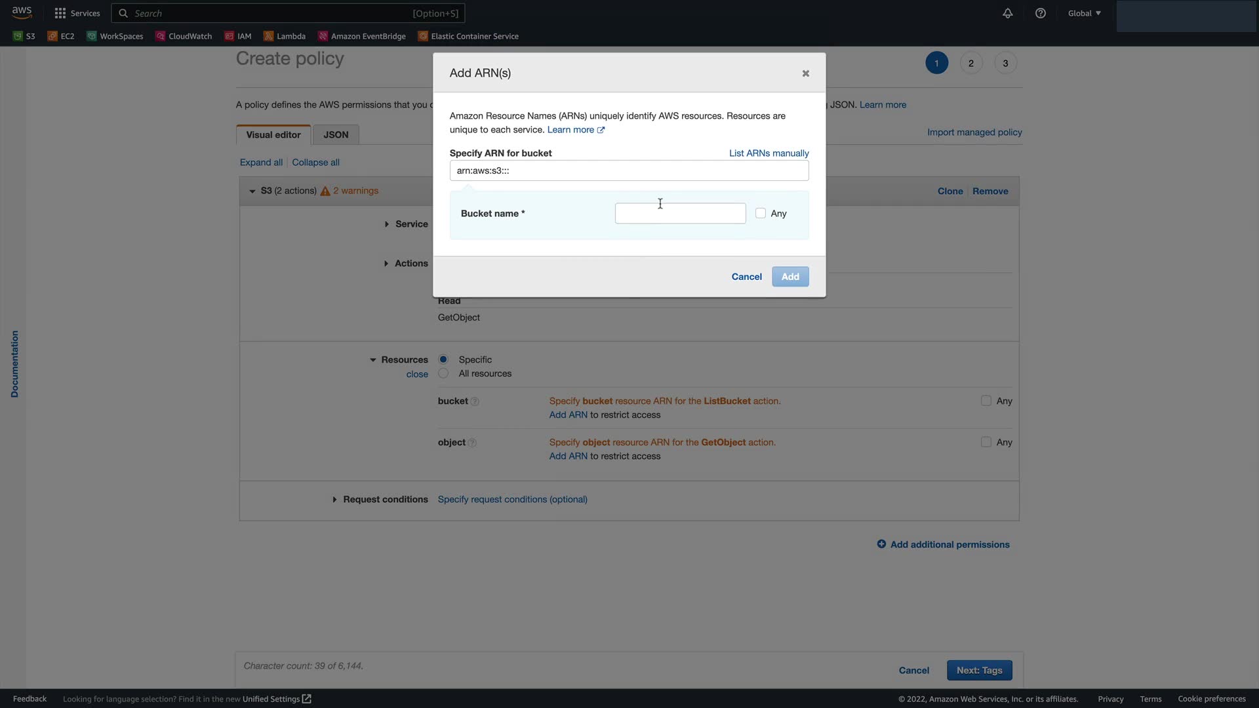Open the help question mark icon
Viewport: 1259px width, 708px height.
[1040, 13]
